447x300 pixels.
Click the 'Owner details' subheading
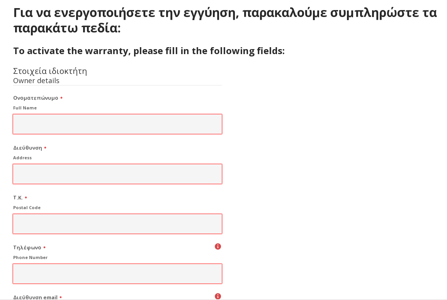pyautogui.click(x=36, y=81)
